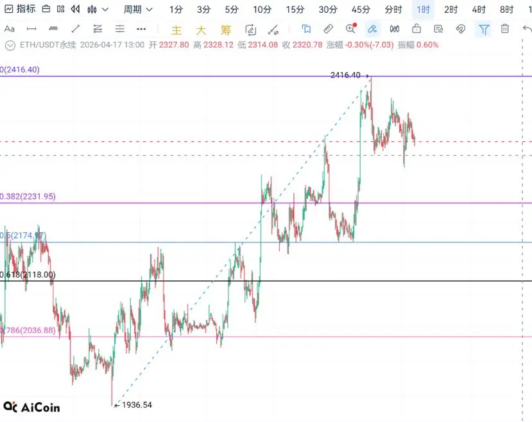Image resolution: width=532 pixels, height=422 pixels.
Task: Click the ETH/USDT永续 pair name
Action: pos(48,45)
